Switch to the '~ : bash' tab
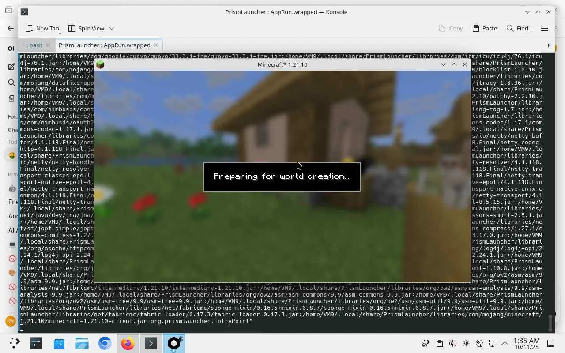The width and height of the screenshot is (565, 353). point(32,45)
